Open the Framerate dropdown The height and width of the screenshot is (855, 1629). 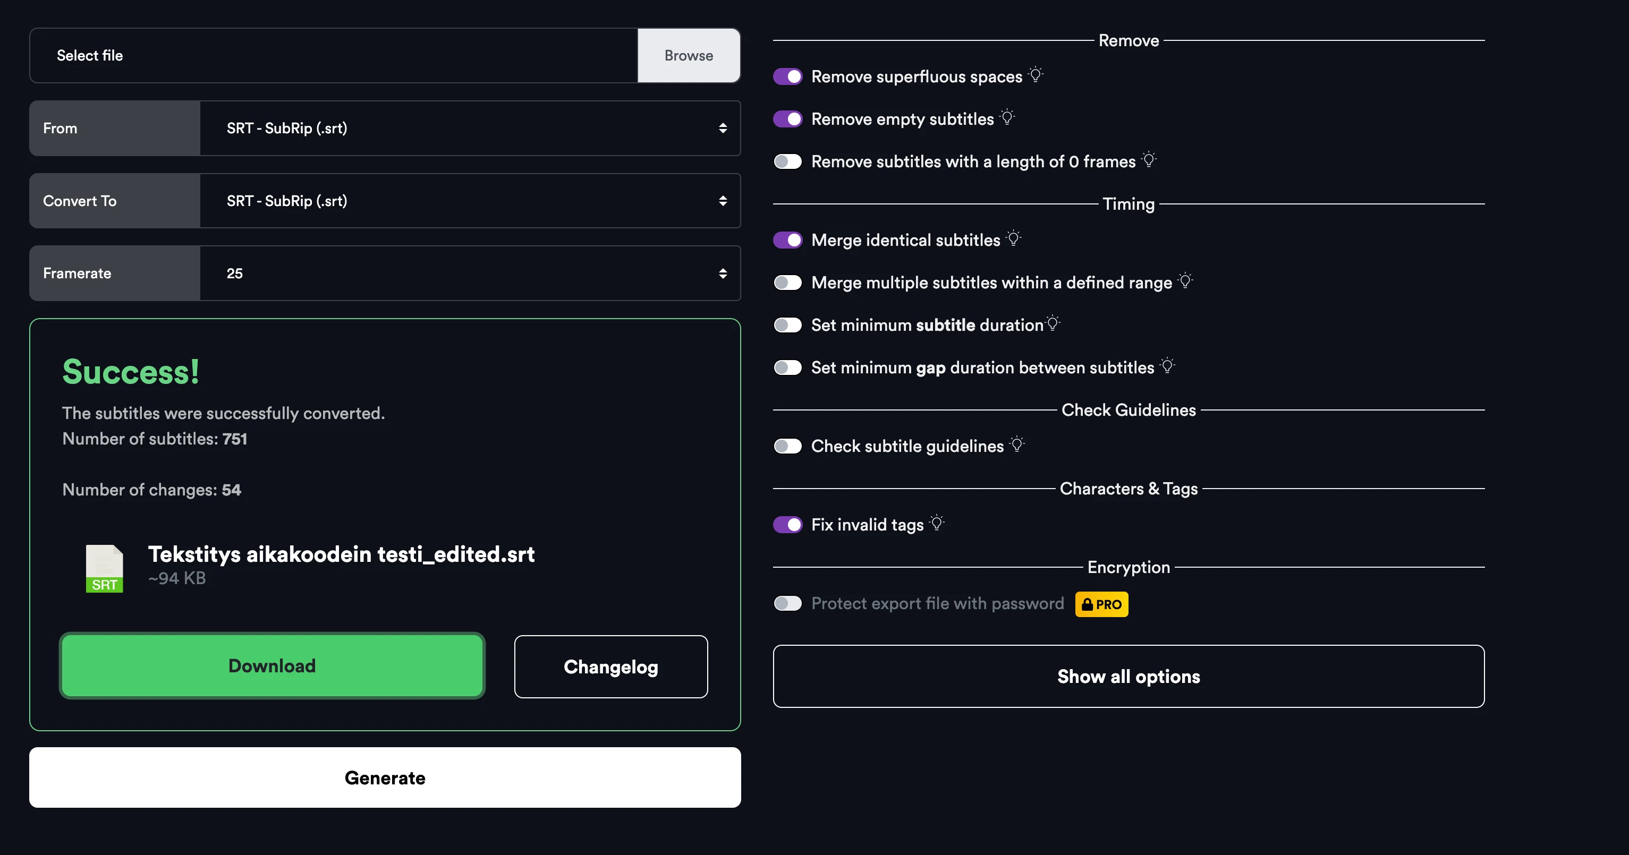click(470, 273)
